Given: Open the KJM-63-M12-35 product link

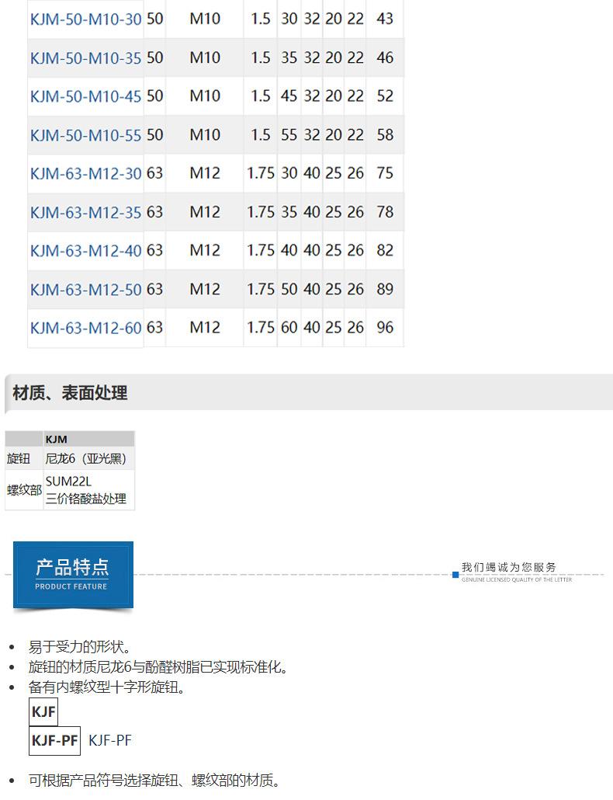Looking at the screenshot, I should pos(85,212).
